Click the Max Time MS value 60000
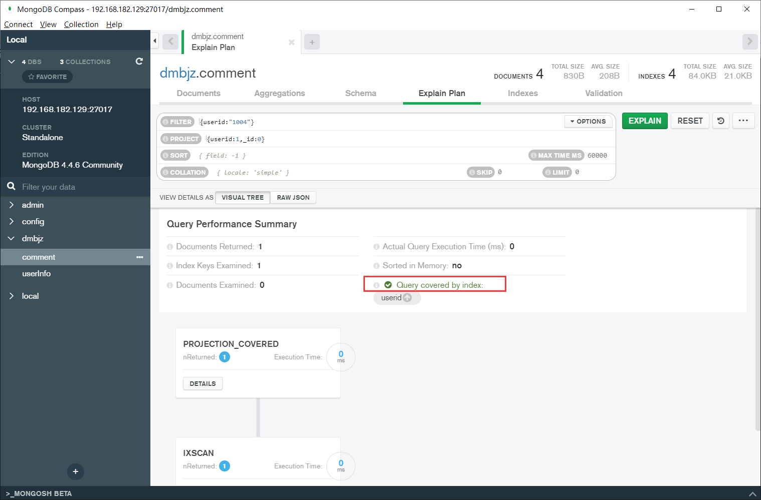761x500 pixels. [x=598, y=156]
